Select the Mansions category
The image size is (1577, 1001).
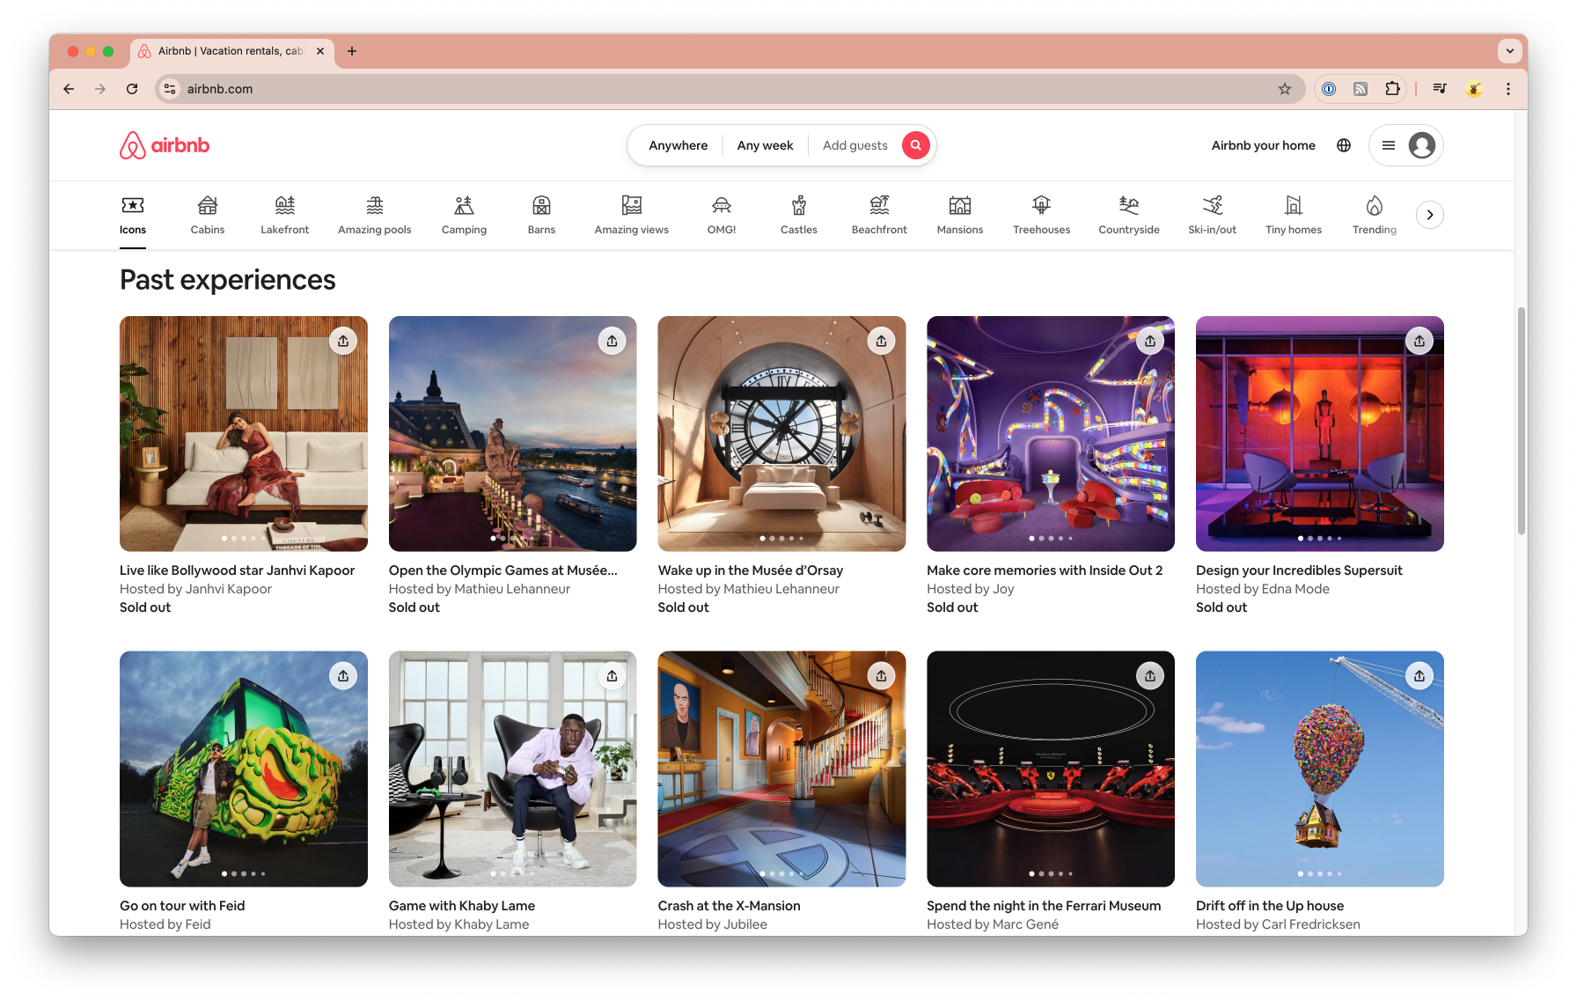coord(960,216)
